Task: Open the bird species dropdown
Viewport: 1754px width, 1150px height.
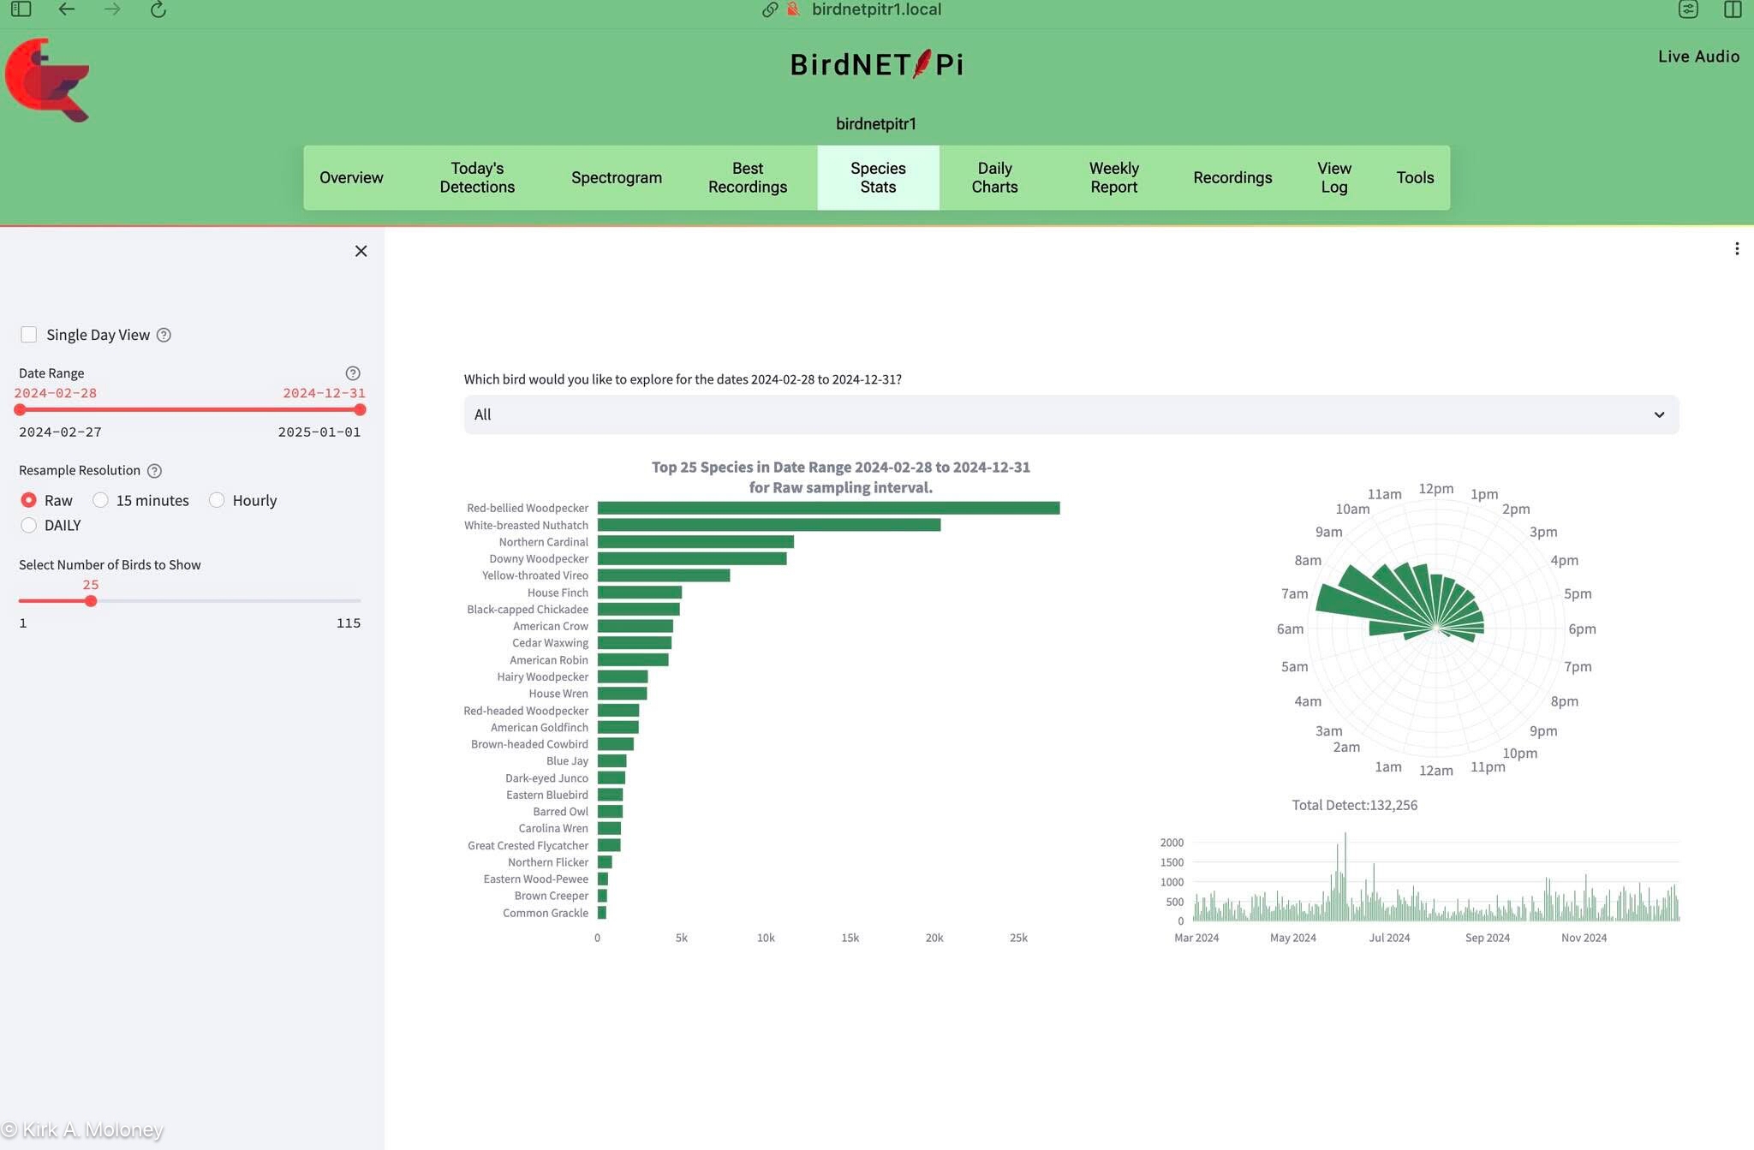Action: pos(1071,414)
